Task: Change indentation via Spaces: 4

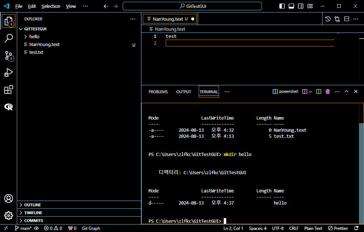Action: (258, 228)
